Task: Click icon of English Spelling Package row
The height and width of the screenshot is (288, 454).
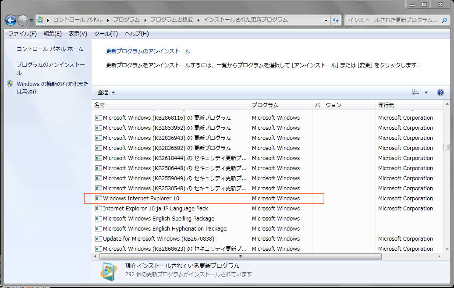Action: (99, 219)
